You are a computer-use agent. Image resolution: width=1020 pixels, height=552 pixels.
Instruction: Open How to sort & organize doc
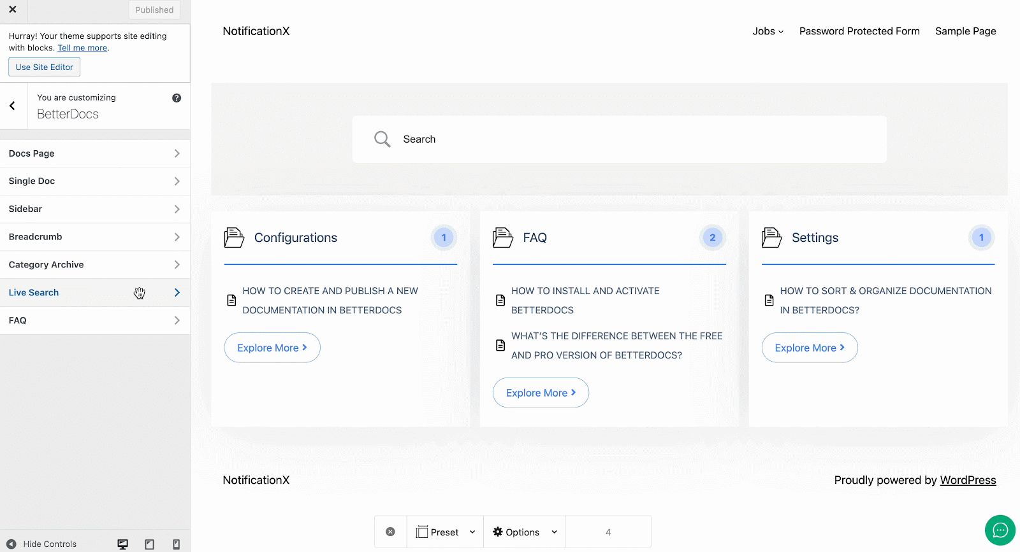885,301
